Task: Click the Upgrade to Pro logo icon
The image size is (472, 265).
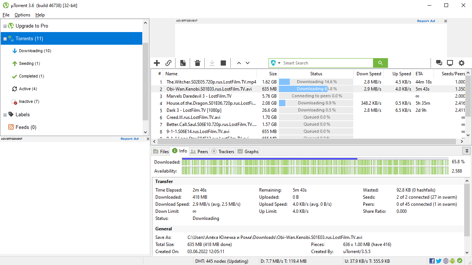Action: pyautogui.click(x=11, y=26)
